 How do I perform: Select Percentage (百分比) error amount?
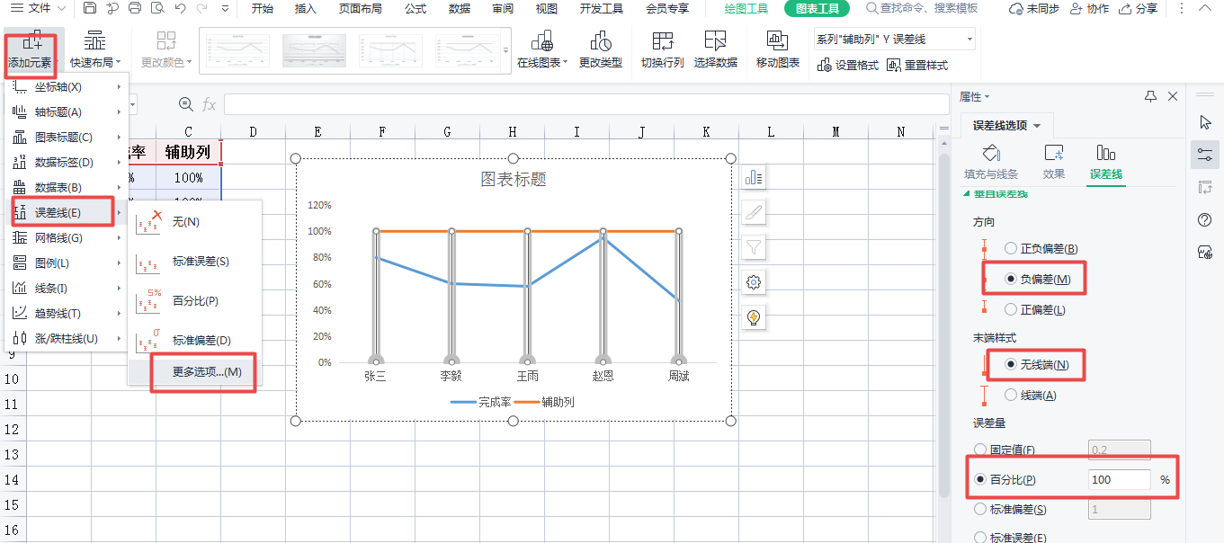(1005, 480)
